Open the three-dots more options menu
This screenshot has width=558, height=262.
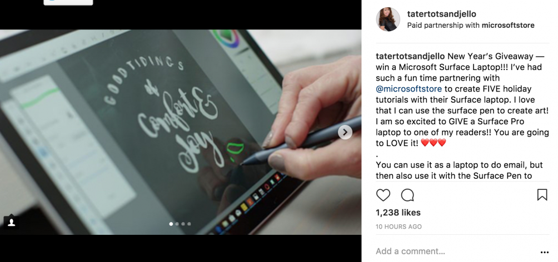pos(545,252)
